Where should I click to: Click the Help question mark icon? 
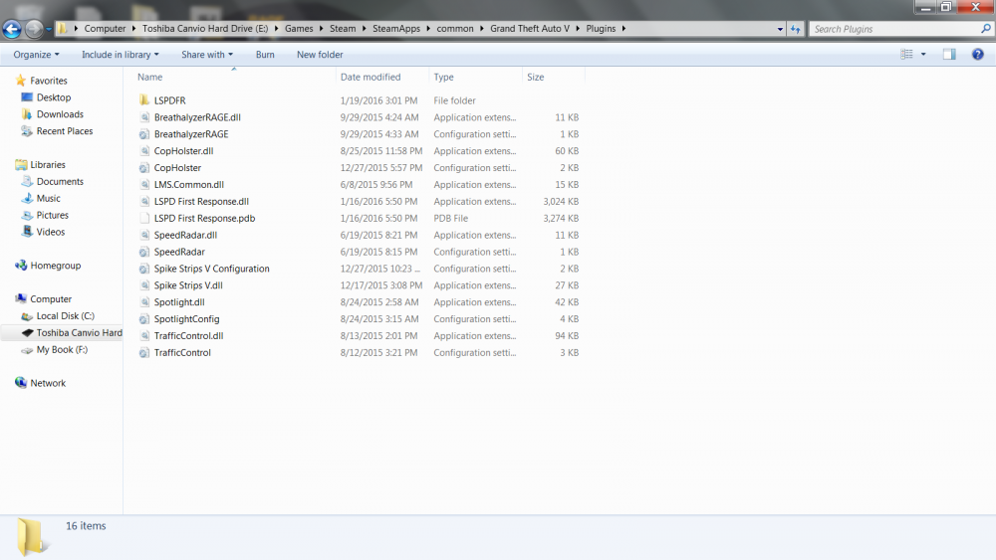[x=978, y=55]
